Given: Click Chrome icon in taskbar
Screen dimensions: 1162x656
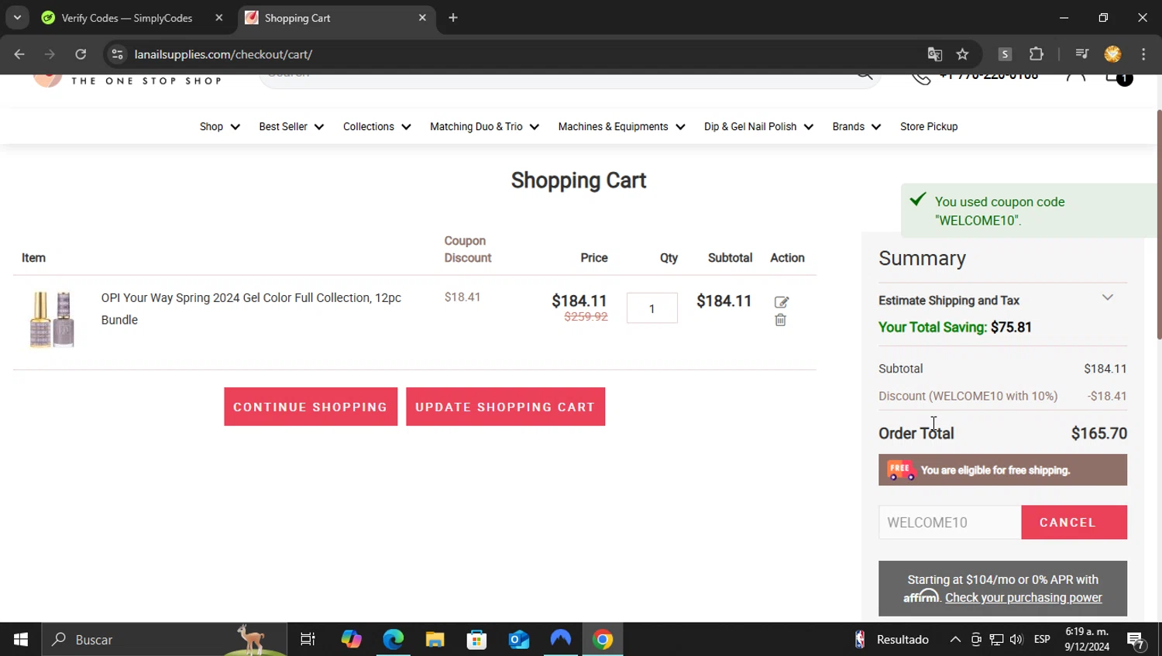Looking at the screenshot, I should point(603,640).
